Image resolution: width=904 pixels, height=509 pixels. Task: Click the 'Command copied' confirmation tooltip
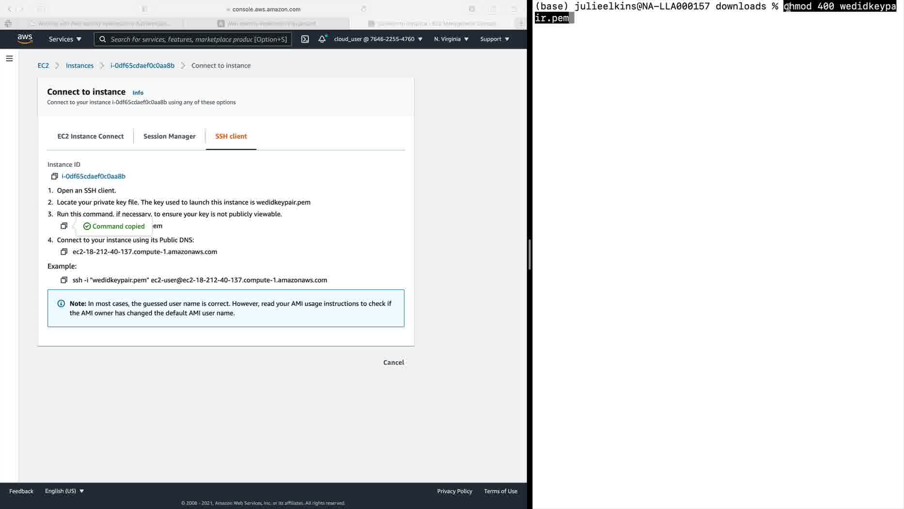tap(114, 226)
